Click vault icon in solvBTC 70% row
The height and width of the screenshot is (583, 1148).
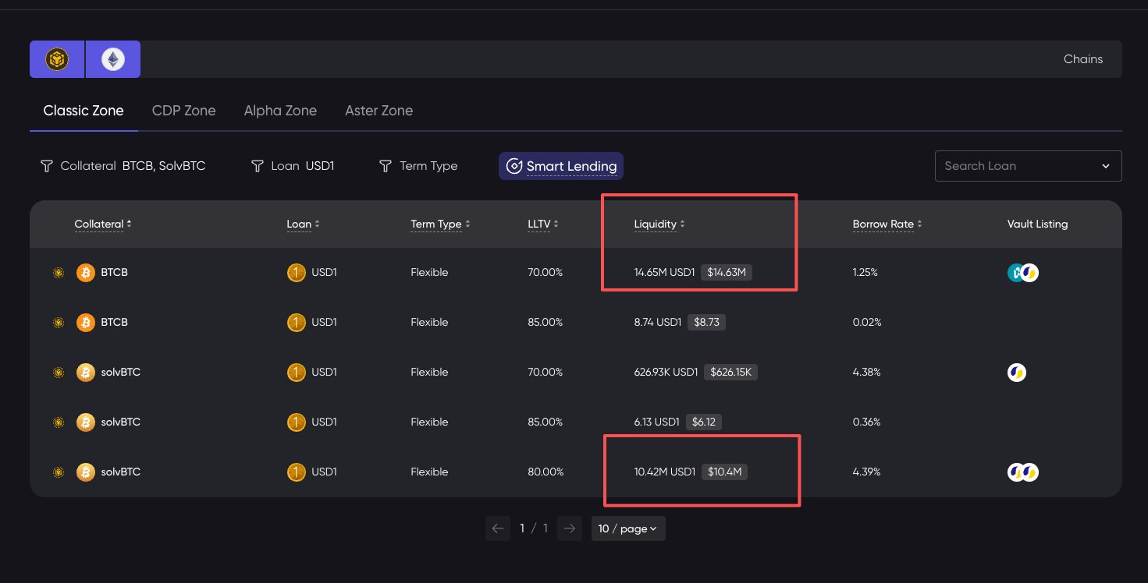1017,373
